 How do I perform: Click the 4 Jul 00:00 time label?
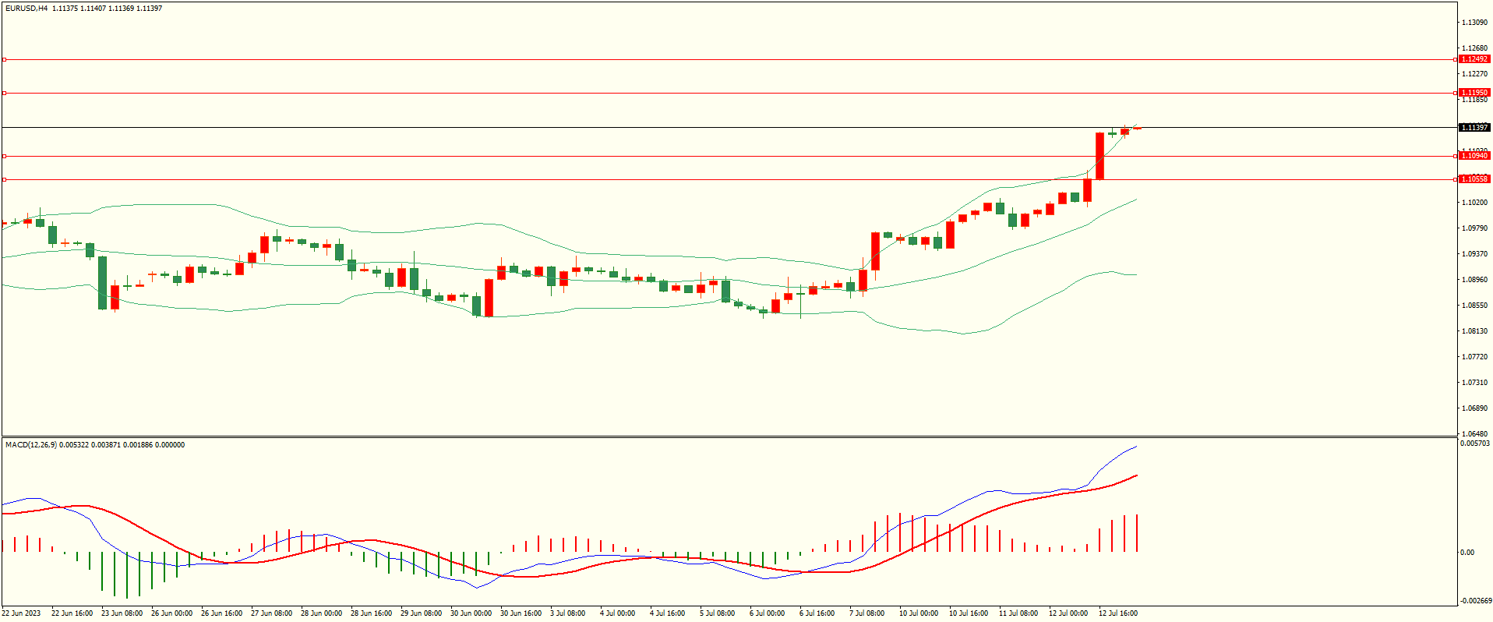pyautogui.click(x=618, y=613)
